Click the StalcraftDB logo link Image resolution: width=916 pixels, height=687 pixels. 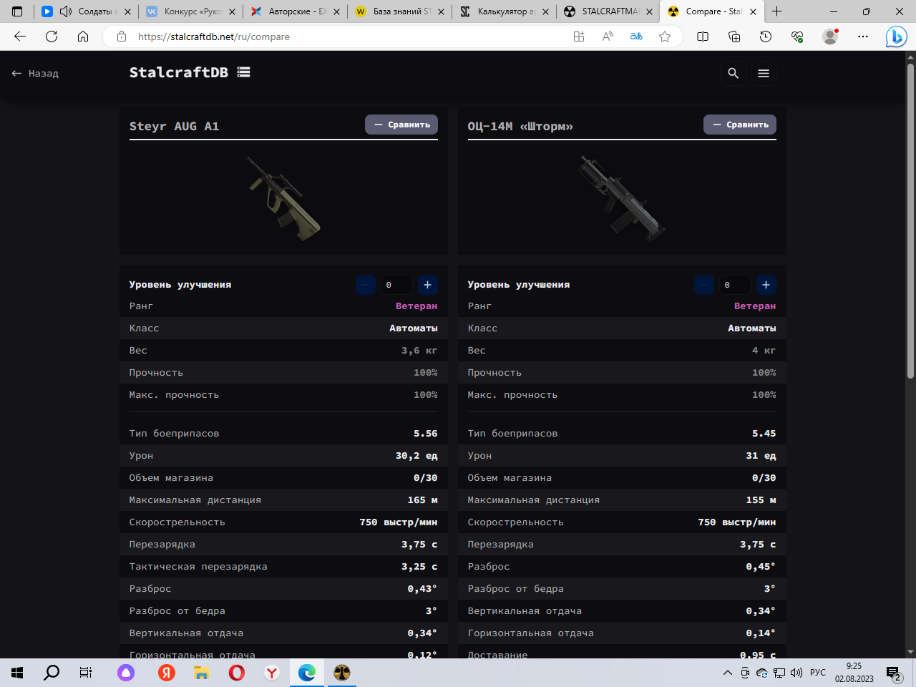190,72
